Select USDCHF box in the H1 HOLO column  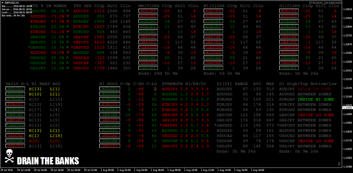point(109,141)
